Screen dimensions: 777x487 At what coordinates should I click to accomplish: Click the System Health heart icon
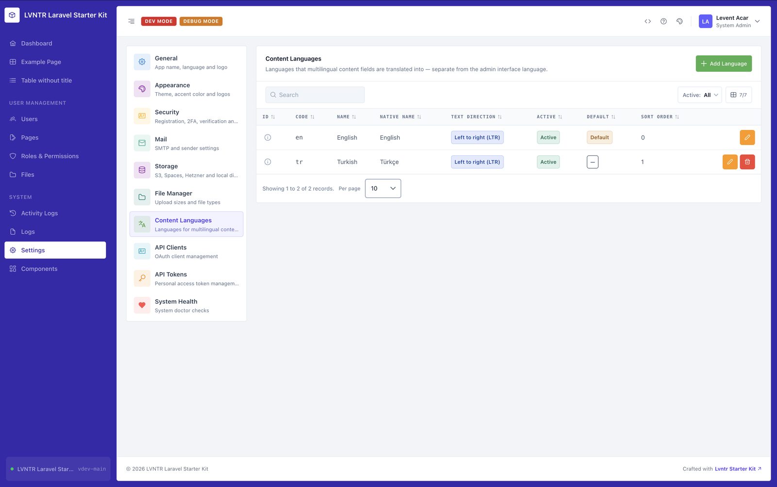[142, 306]
